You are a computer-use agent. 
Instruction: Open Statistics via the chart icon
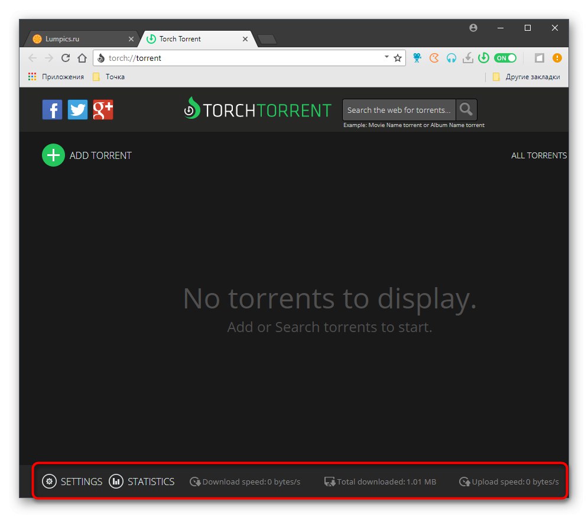tap(116, 482)
